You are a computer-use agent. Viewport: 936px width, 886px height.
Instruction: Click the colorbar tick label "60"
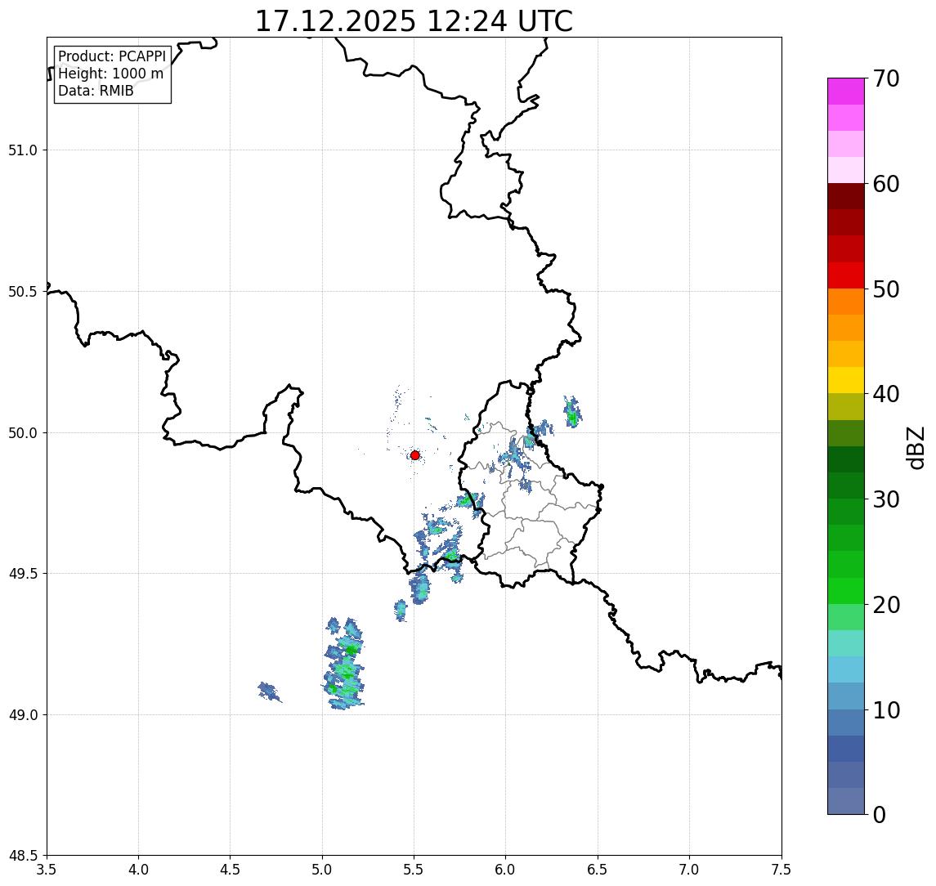coord(886,184)
